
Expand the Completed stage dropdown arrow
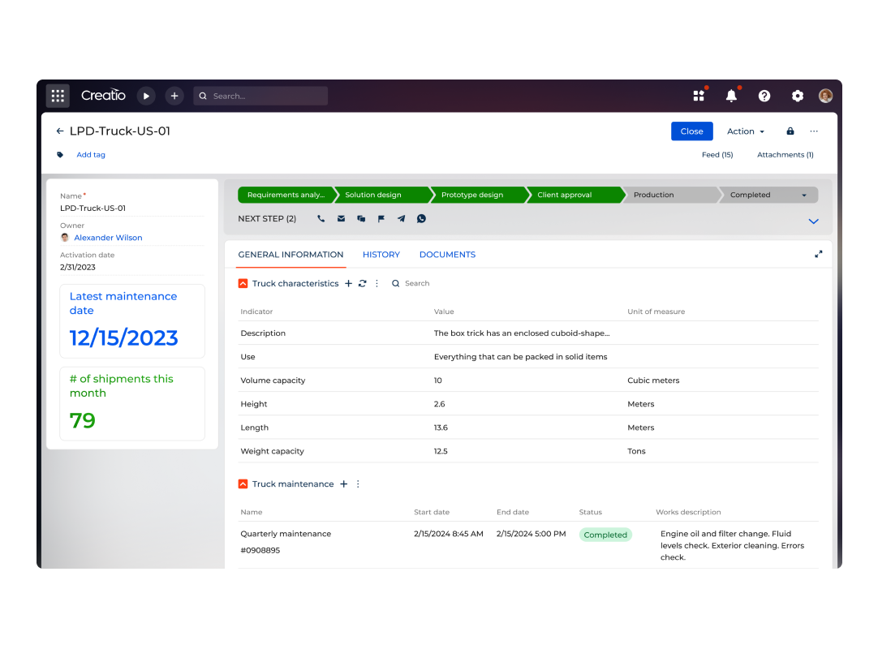coord(806,195)
